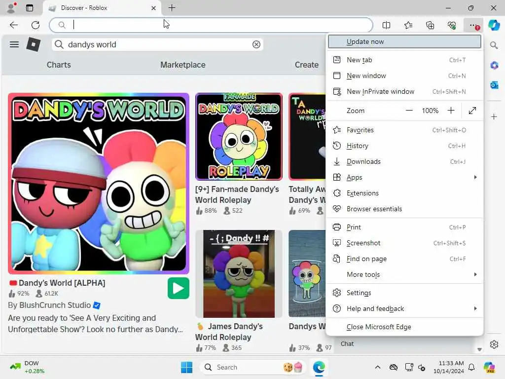
Task: Reload the page with the refresh icon
Action: [36, 25]
